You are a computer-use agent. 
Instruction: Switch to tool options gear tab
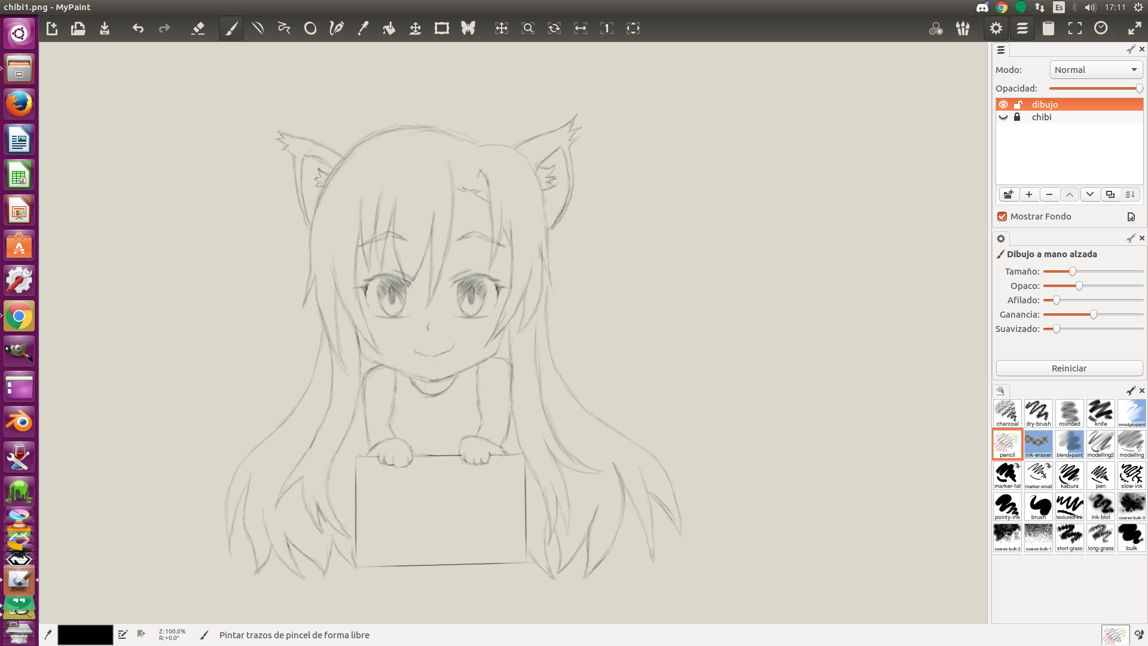[1001, 239]
